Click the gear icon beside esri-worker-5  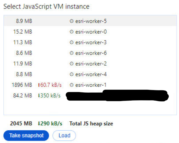[71, 21]
